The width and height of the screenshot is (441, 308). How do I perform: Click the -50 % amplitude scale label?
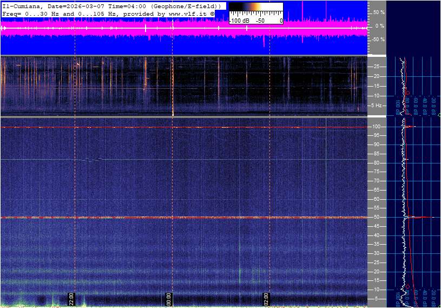377,40
